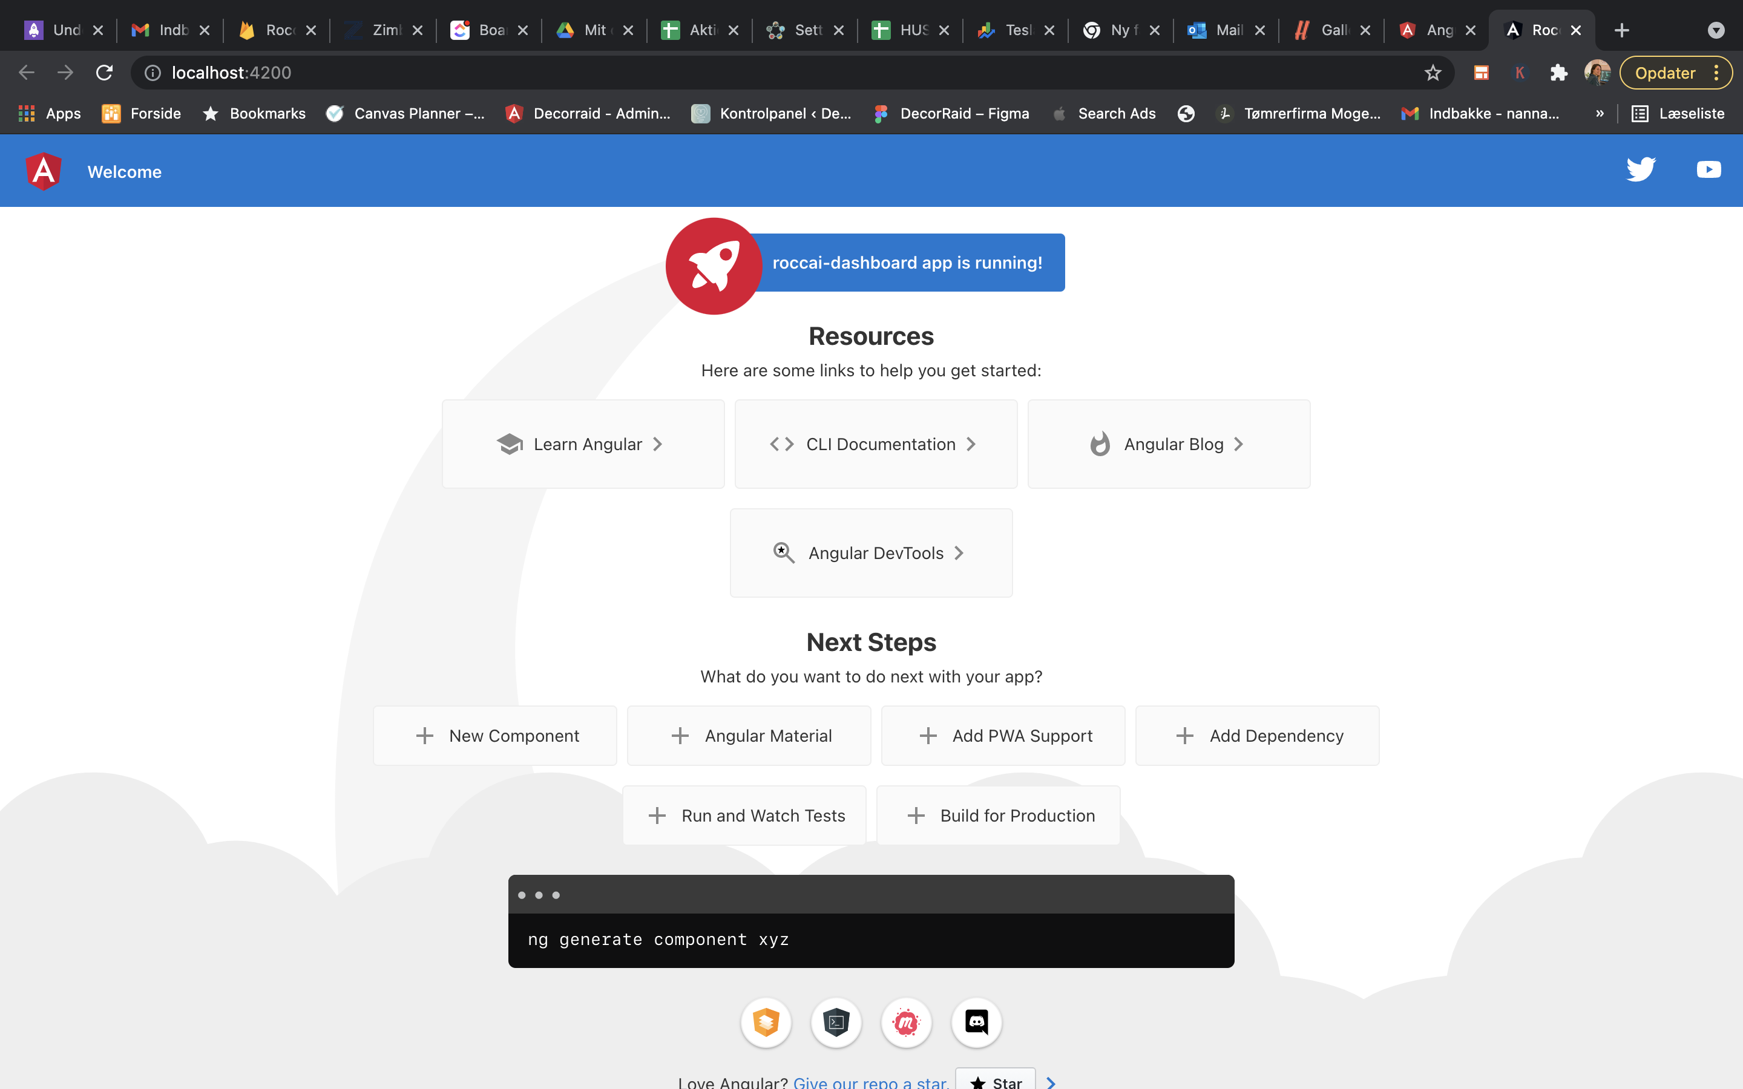Open the Discord logo icon
Image resolution: width=1743 pixels, height=1089 pixels.
(x=976, y=1022)
